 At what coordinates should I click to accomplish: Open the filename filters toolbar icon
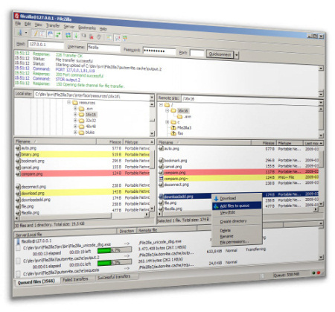[109, 38]
